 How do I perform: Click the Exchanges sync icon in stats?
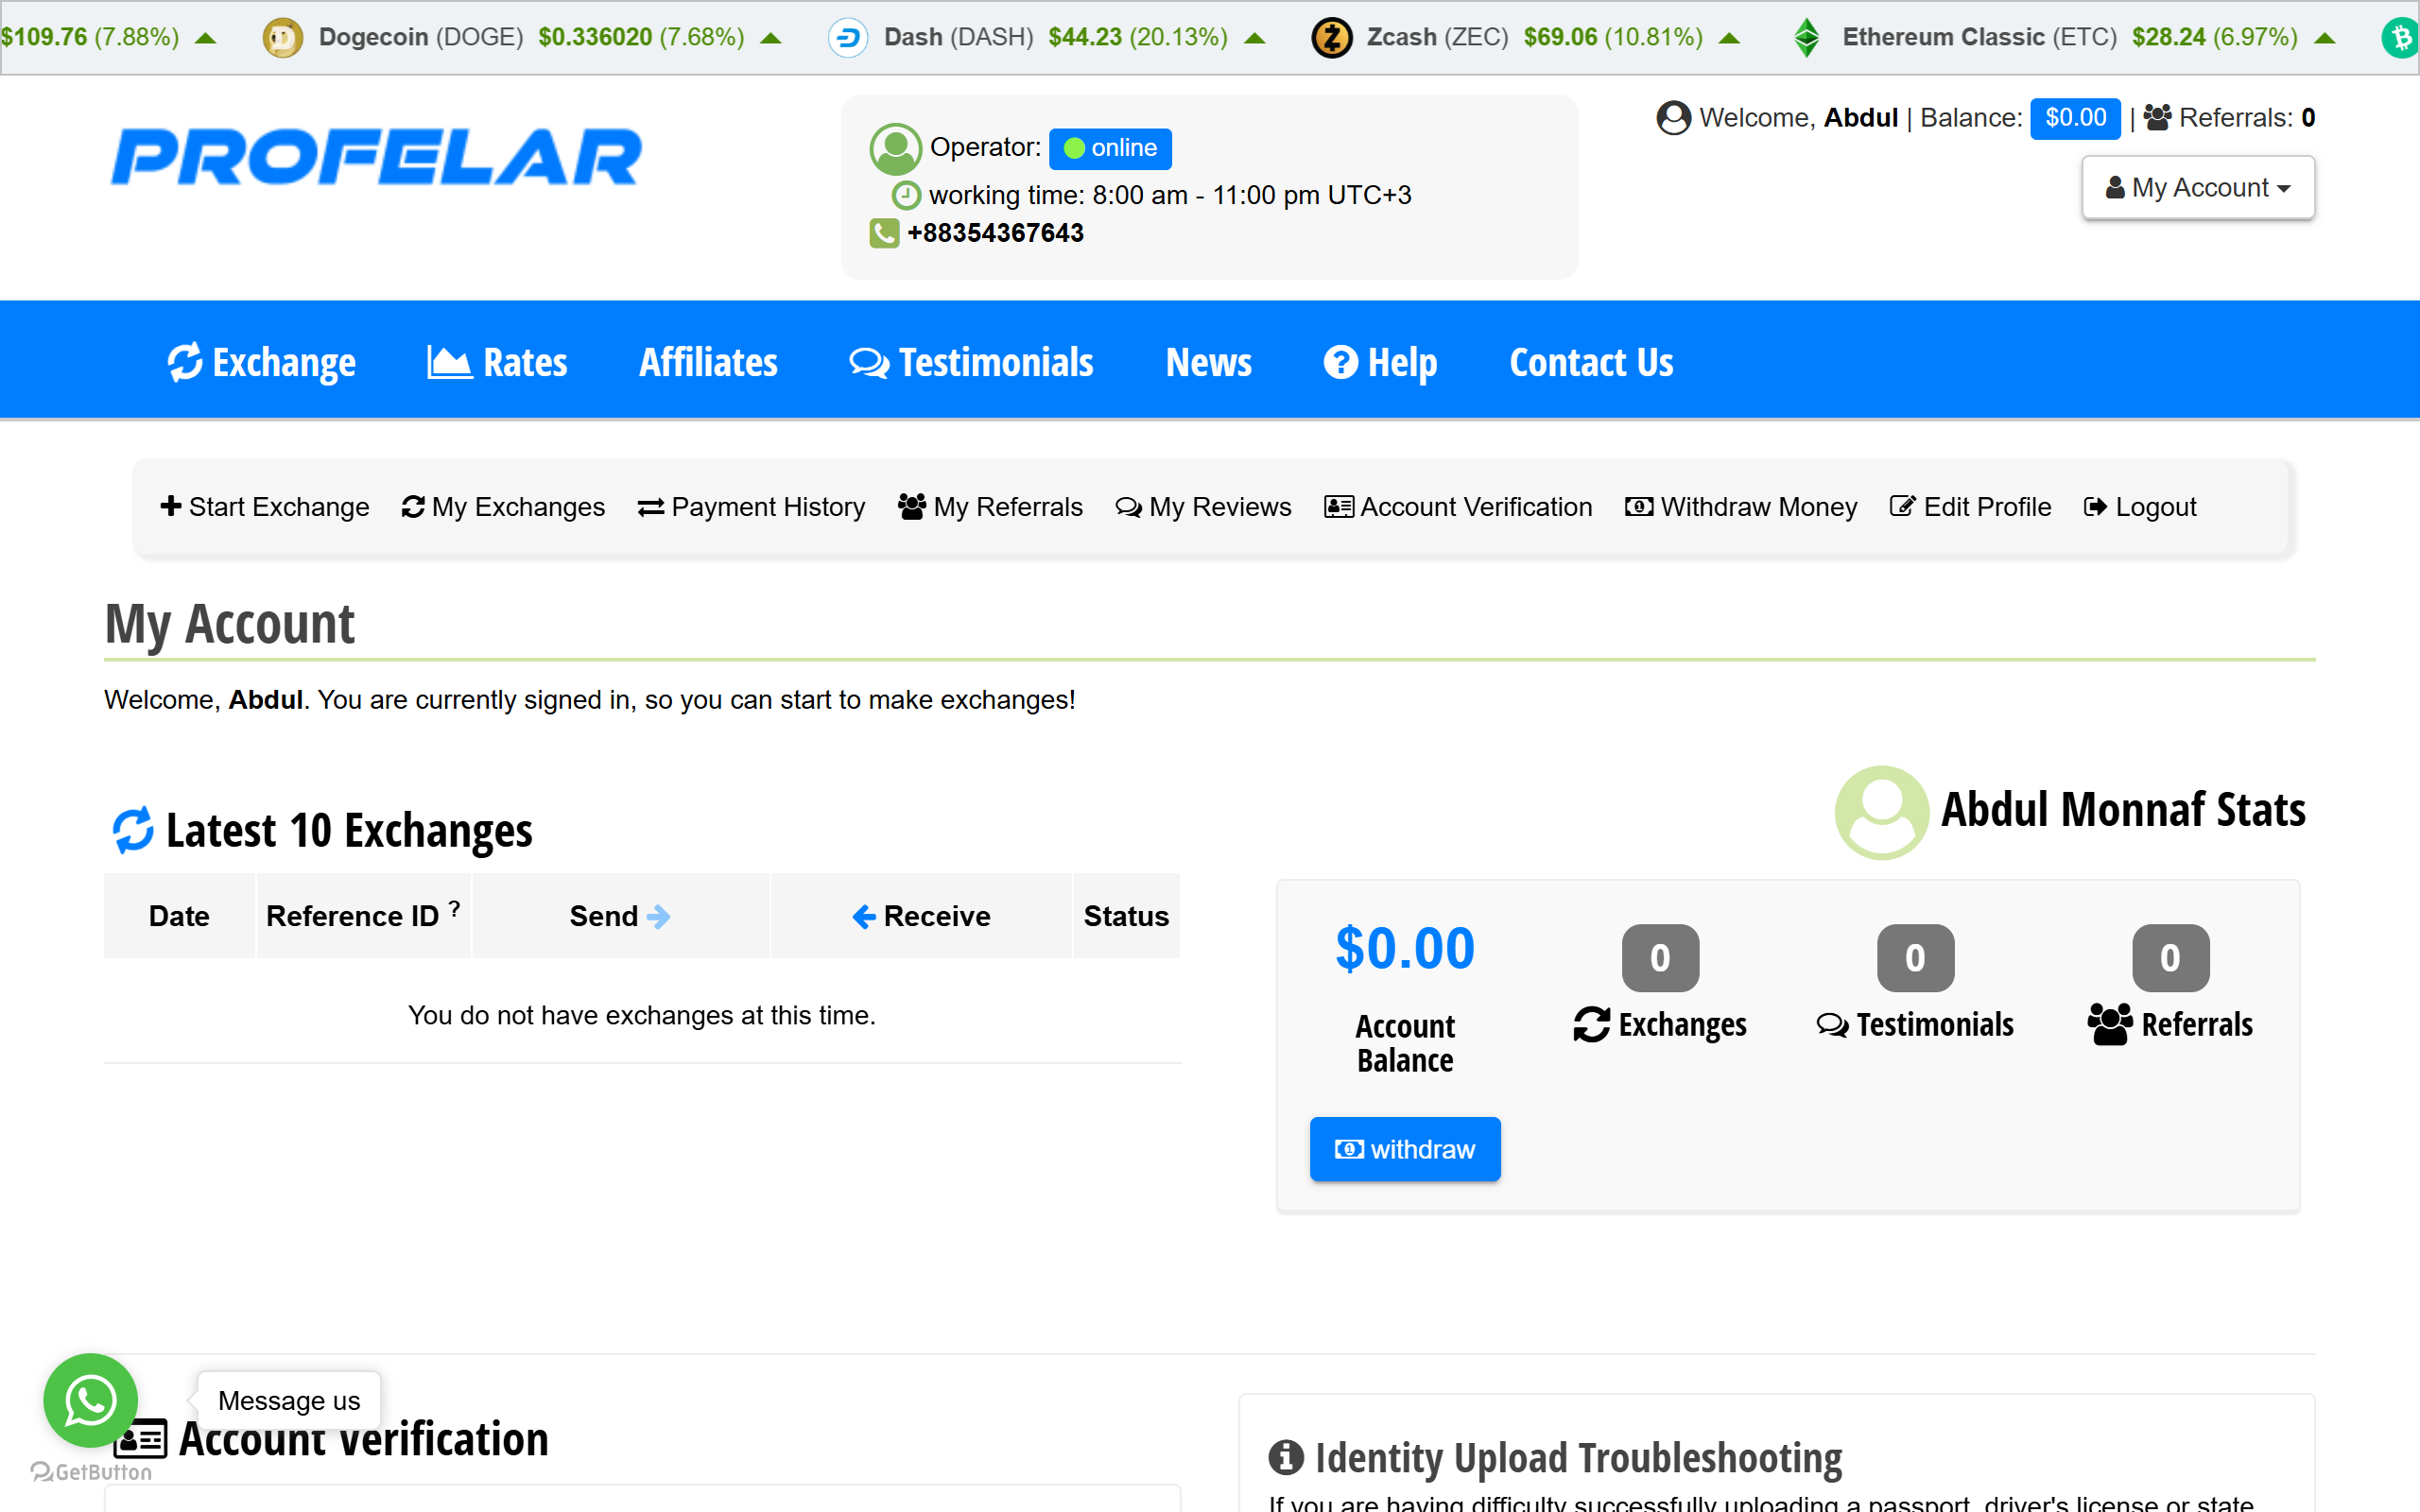pyautogui.click(x=1592, y=1024)
